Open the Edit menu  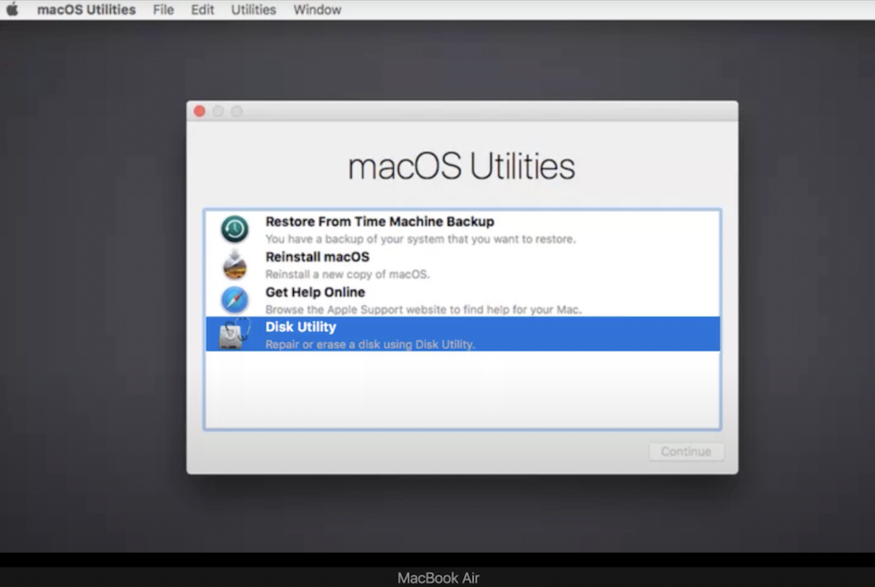tap(202, 9)
